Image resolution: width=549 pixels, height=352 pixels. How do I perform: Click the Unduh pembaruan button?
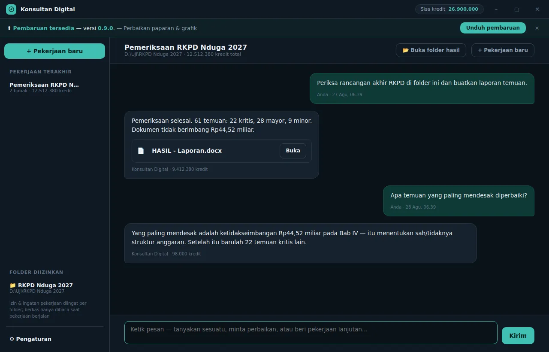[x=493, y=28]
